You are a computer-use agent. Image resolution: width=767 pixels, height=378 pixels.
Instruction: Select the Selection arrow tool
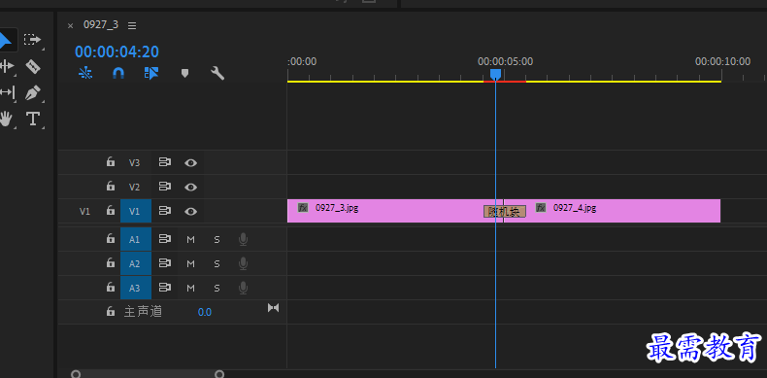5,40
